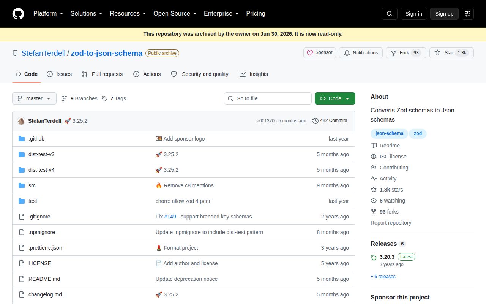Screen dimensions: 486x304
Task: Open the master branch selector dropdown
Action: pos(34,98)
